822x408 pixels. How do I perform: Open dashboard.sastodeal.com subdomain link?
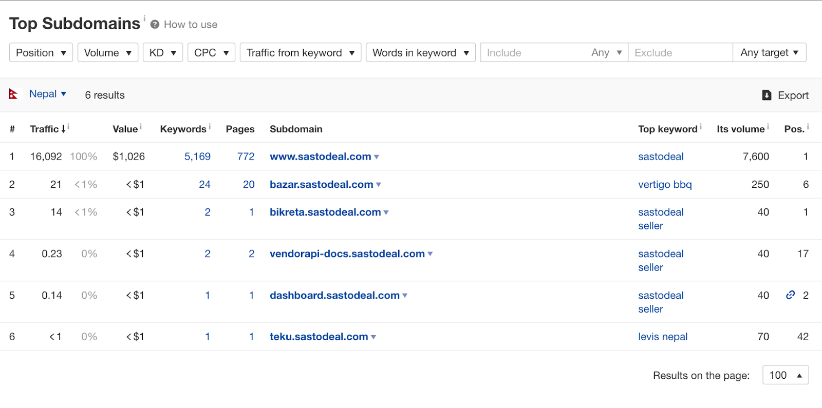[334, 295]
